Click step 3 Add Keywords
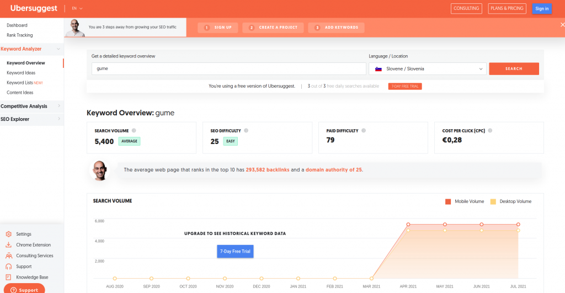This screenshot has height=293, width=565. pos(336,28)
